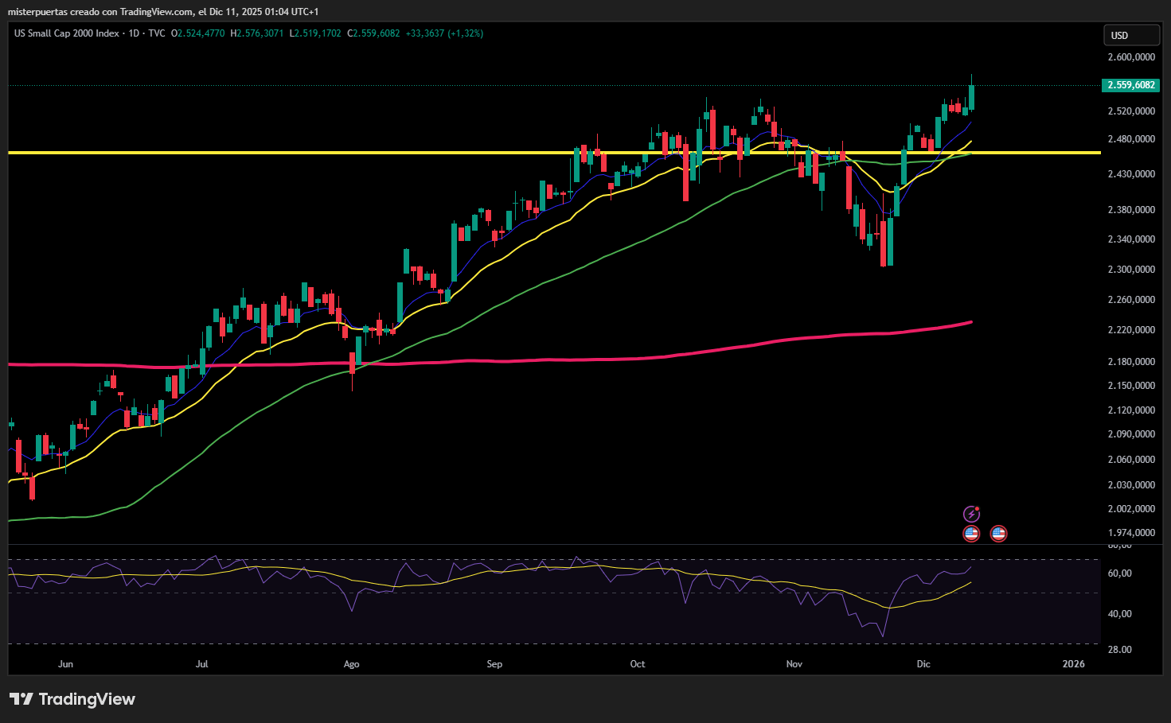
Task: Click the right US flag event icon
Action: pos(998,534)
